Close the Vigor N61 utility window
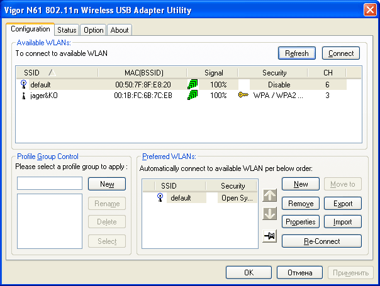The height and width of the screenshot is (286, 380). point(370,10)
